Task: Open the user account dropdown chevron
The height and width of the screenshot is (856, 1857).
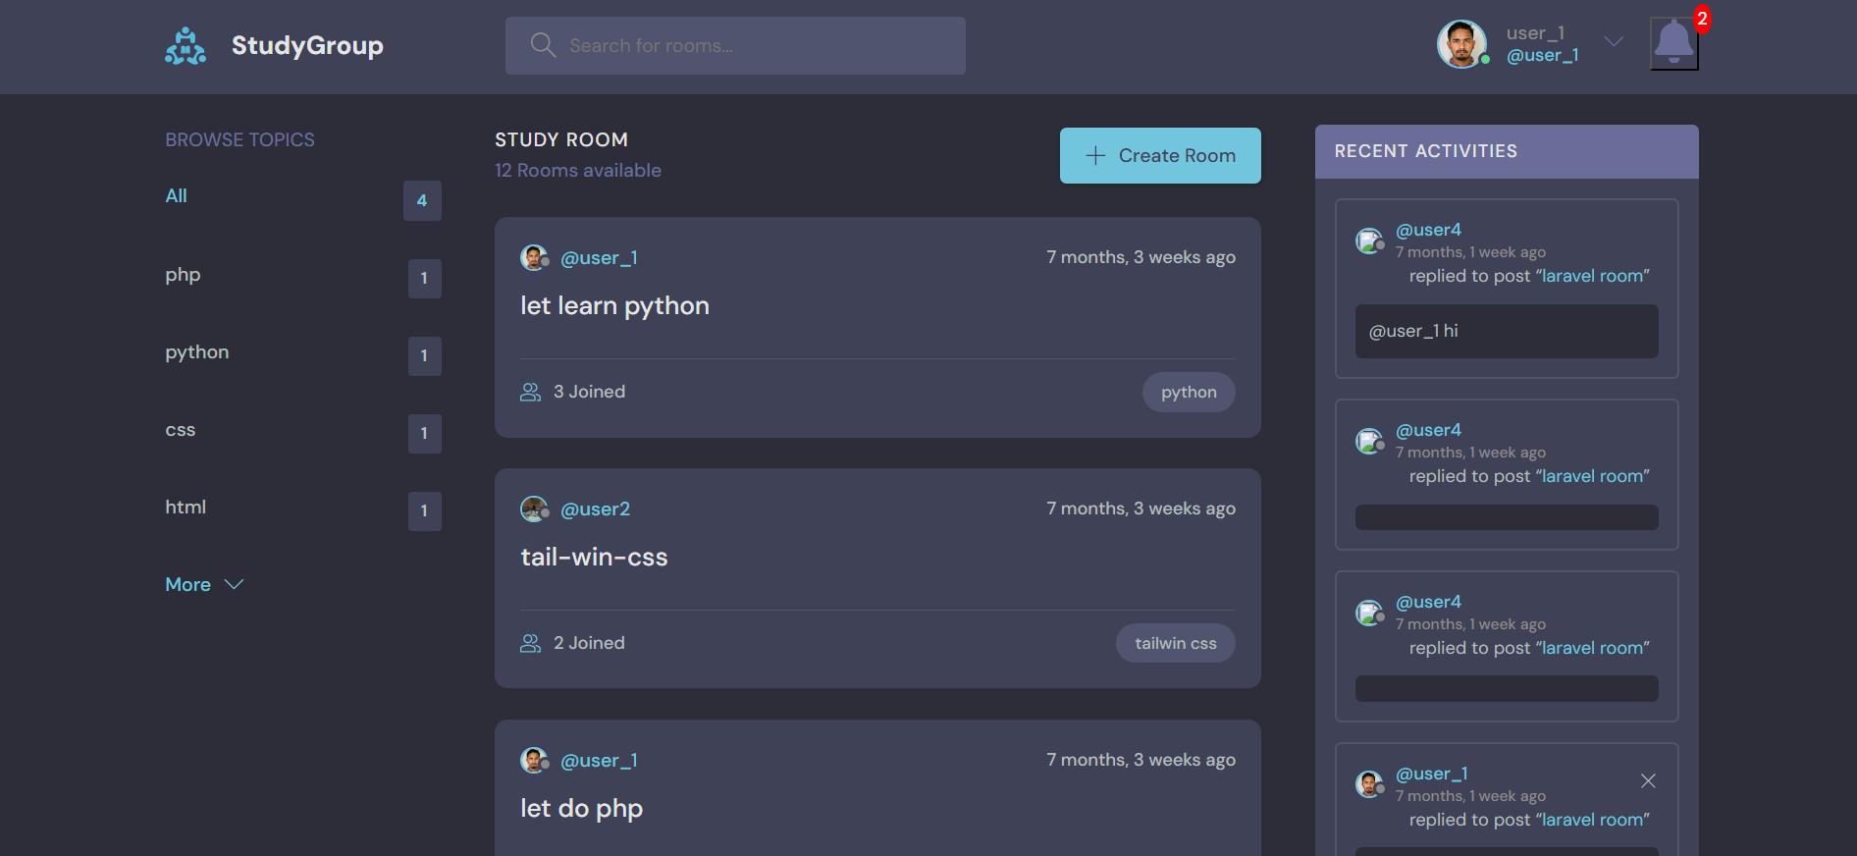Action: [x=1614, y=41]
